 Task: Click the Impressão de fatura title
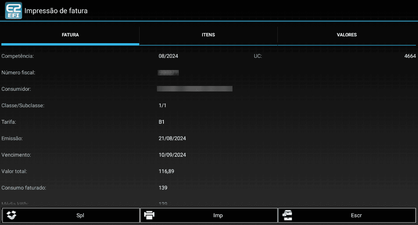pos(56,11)
